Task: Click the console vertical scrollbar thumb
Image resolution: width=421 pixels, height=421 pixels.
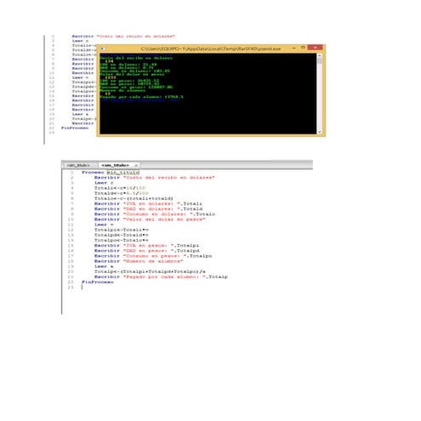Action: tap(320, 60)
